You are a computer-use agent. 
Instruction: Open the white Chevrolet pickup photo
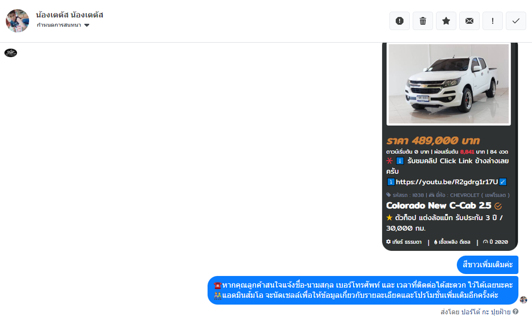[x=449, y=84]
